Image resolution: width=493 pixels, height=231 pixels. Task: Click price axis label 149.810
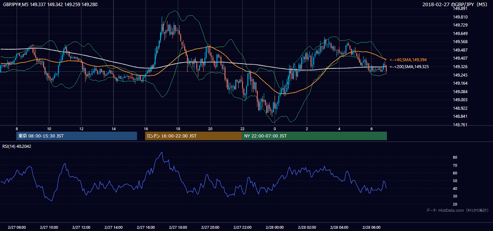coord(460,17)
